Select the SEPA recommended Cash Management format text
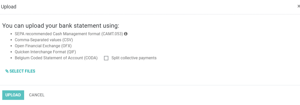Image resolution: width=300 pixels, height=105 pixels. 69,34
